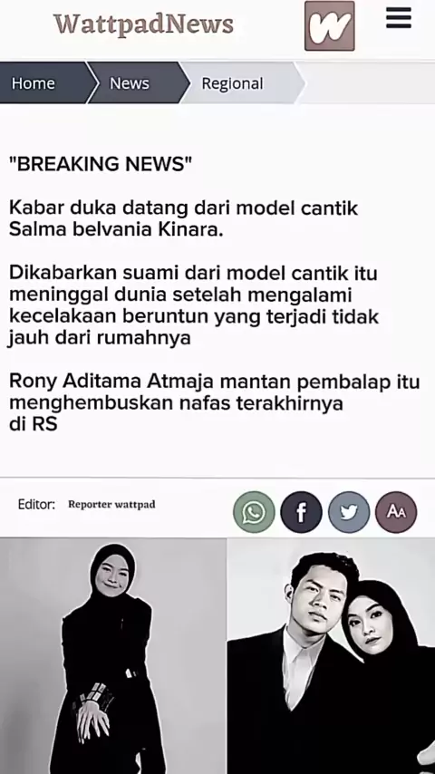Click the Rony Aditama Atmaja name text
435x774 pixels.
pos(111,382)
